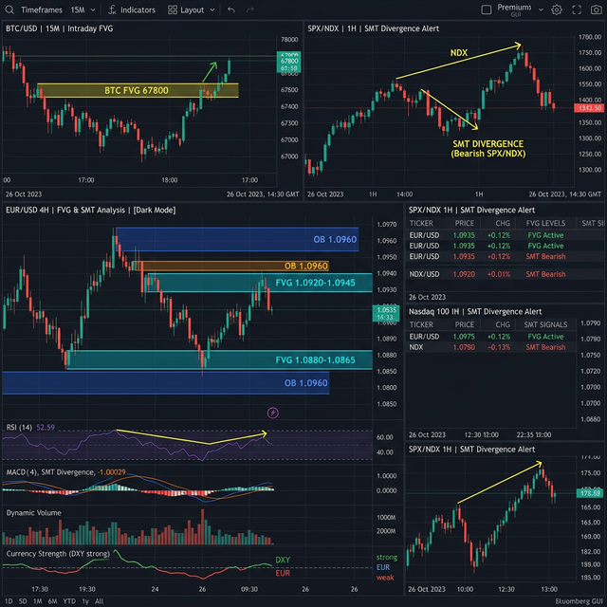The image size is (607, 607).
Task: Click the 1.0935 current price tag on EUR/USD axis
Action: pos(386,313)
